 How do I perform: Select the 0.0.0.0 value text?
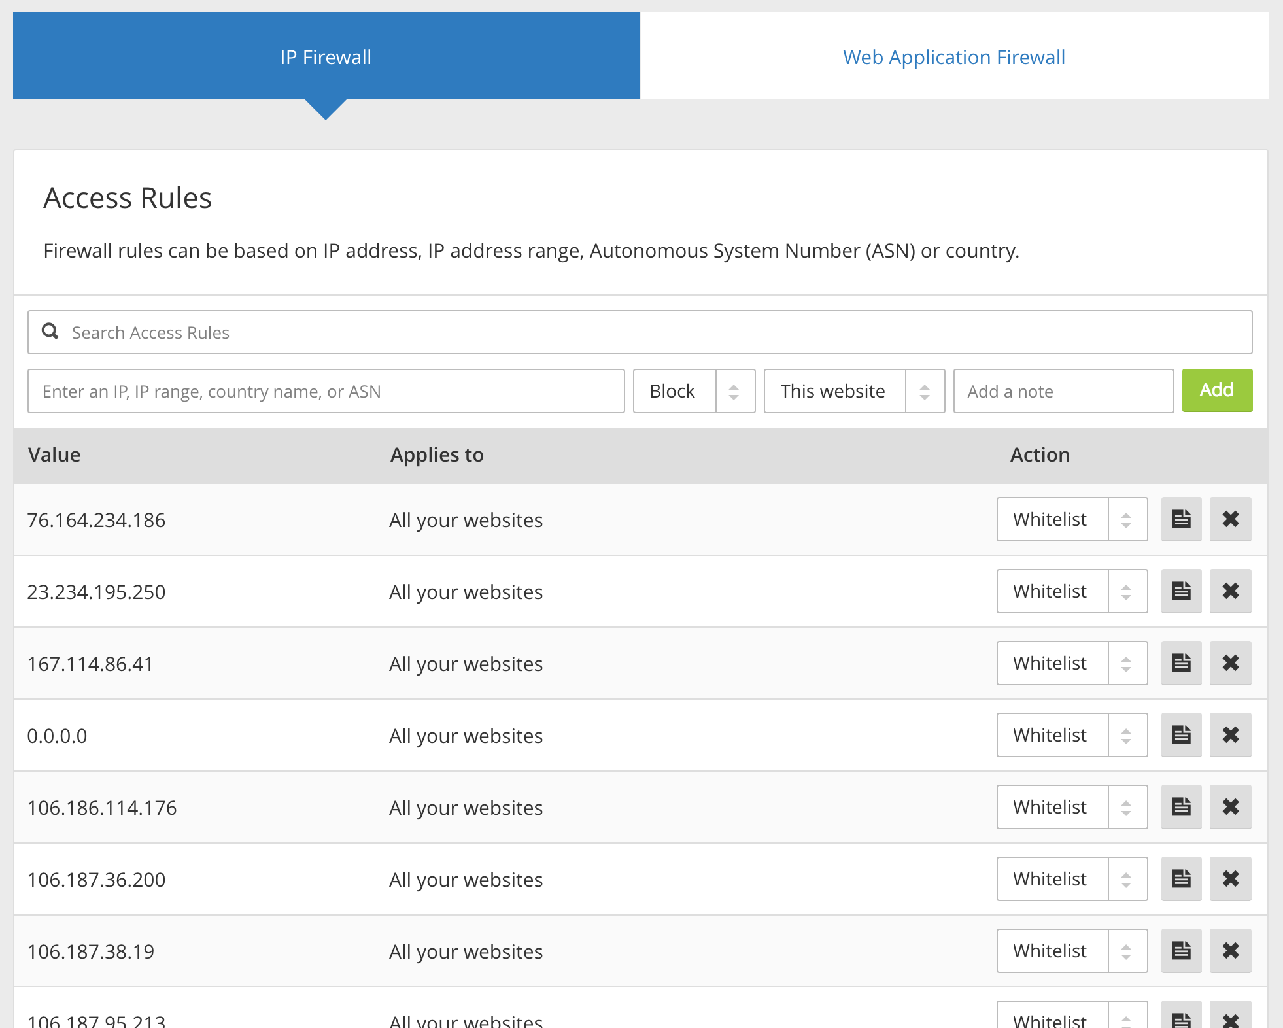pos(57,736)
